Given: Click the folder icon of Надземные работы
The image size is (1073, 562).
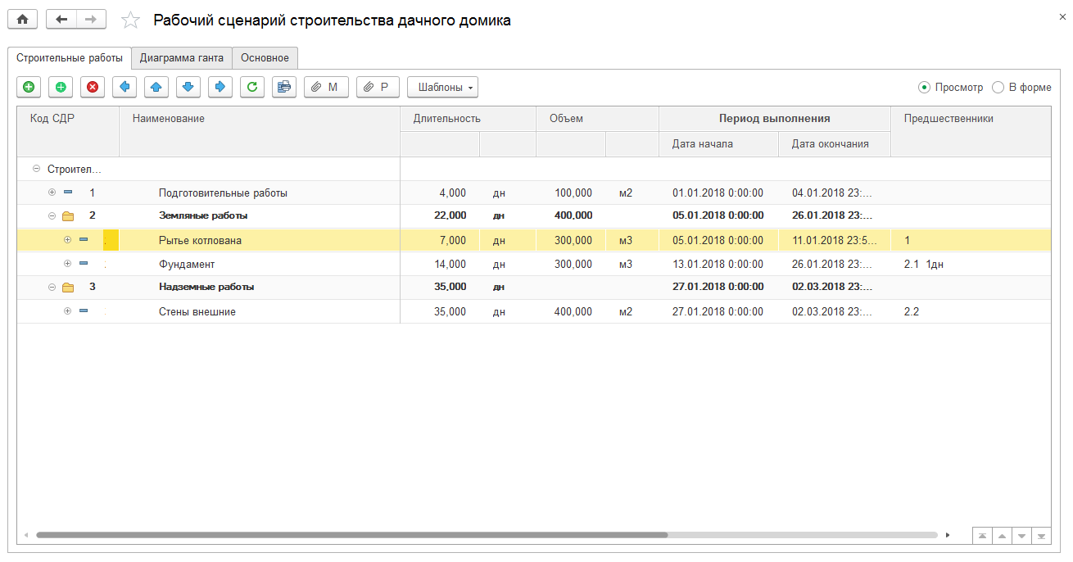Looking at the screenshot, I should coord(68,288).
